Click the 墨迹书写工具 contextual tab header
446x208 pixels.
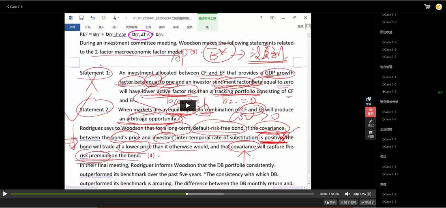(207, 18)
